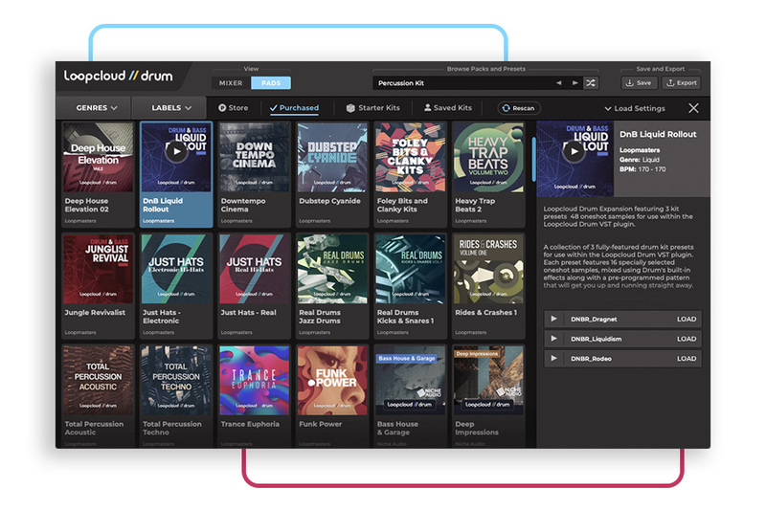Click the Rescan button

(518, 108)
